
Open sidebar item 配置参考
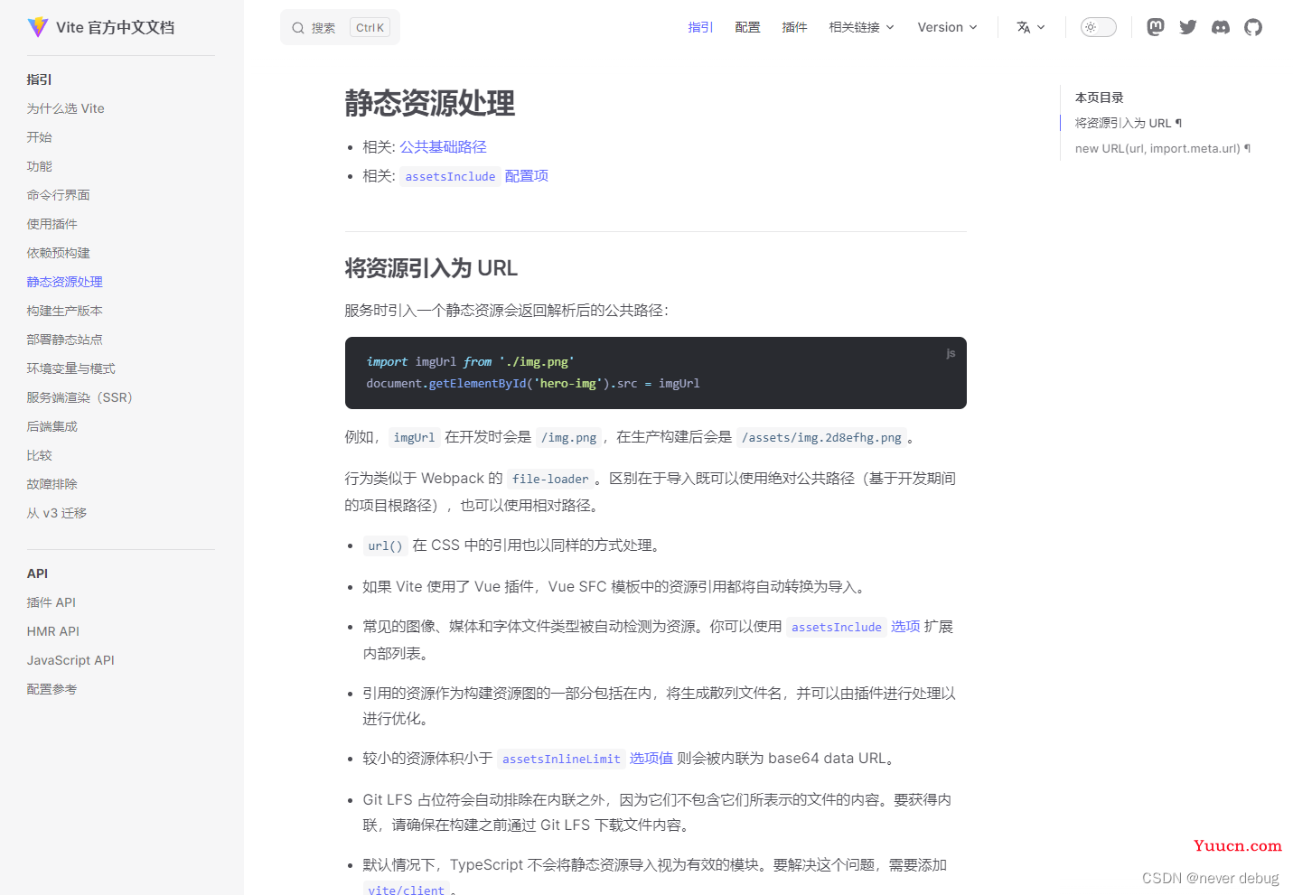52,689
